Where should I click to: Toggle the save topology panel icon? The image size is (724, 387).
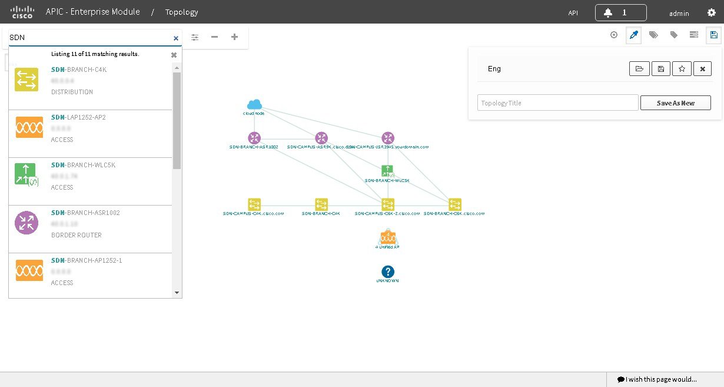pos(714,35)
